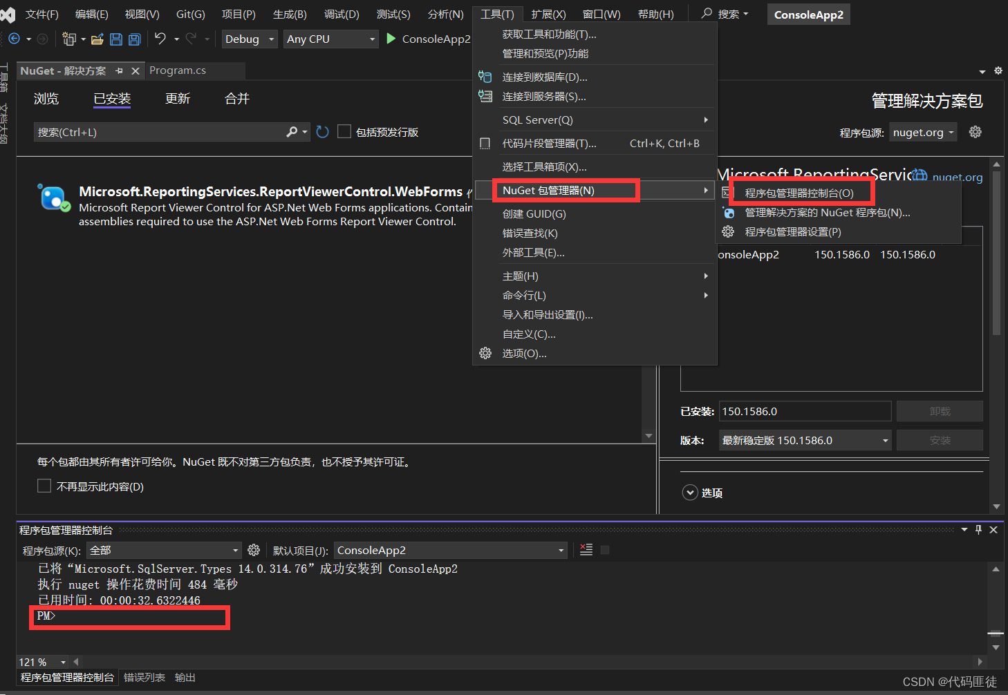Open the 121 % zoom dropdown

43,662
